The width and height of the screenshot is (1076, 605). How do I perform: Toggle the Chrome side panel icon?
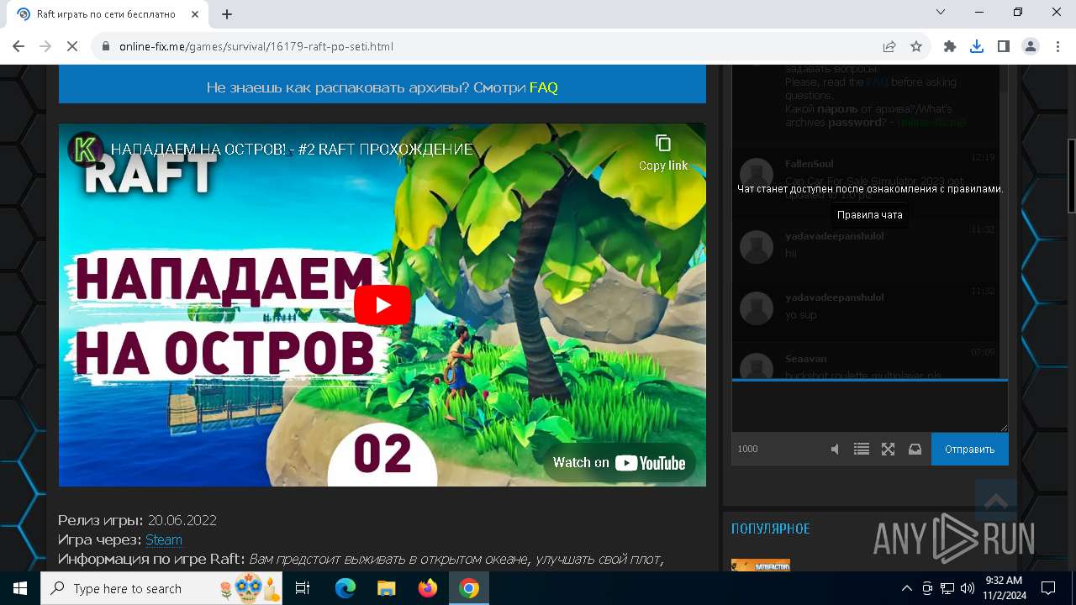[x=1004, y=46]
